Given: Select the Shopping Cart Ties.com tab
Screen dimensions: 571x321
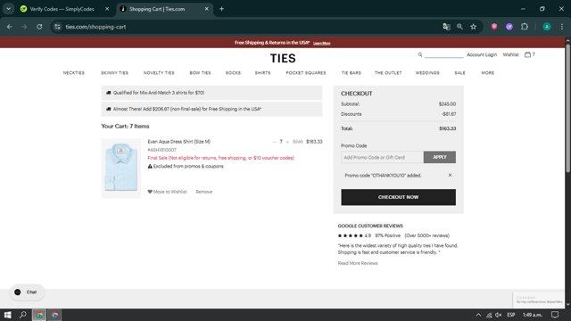Looking at the screenshot, I should [x=157, y=9].
